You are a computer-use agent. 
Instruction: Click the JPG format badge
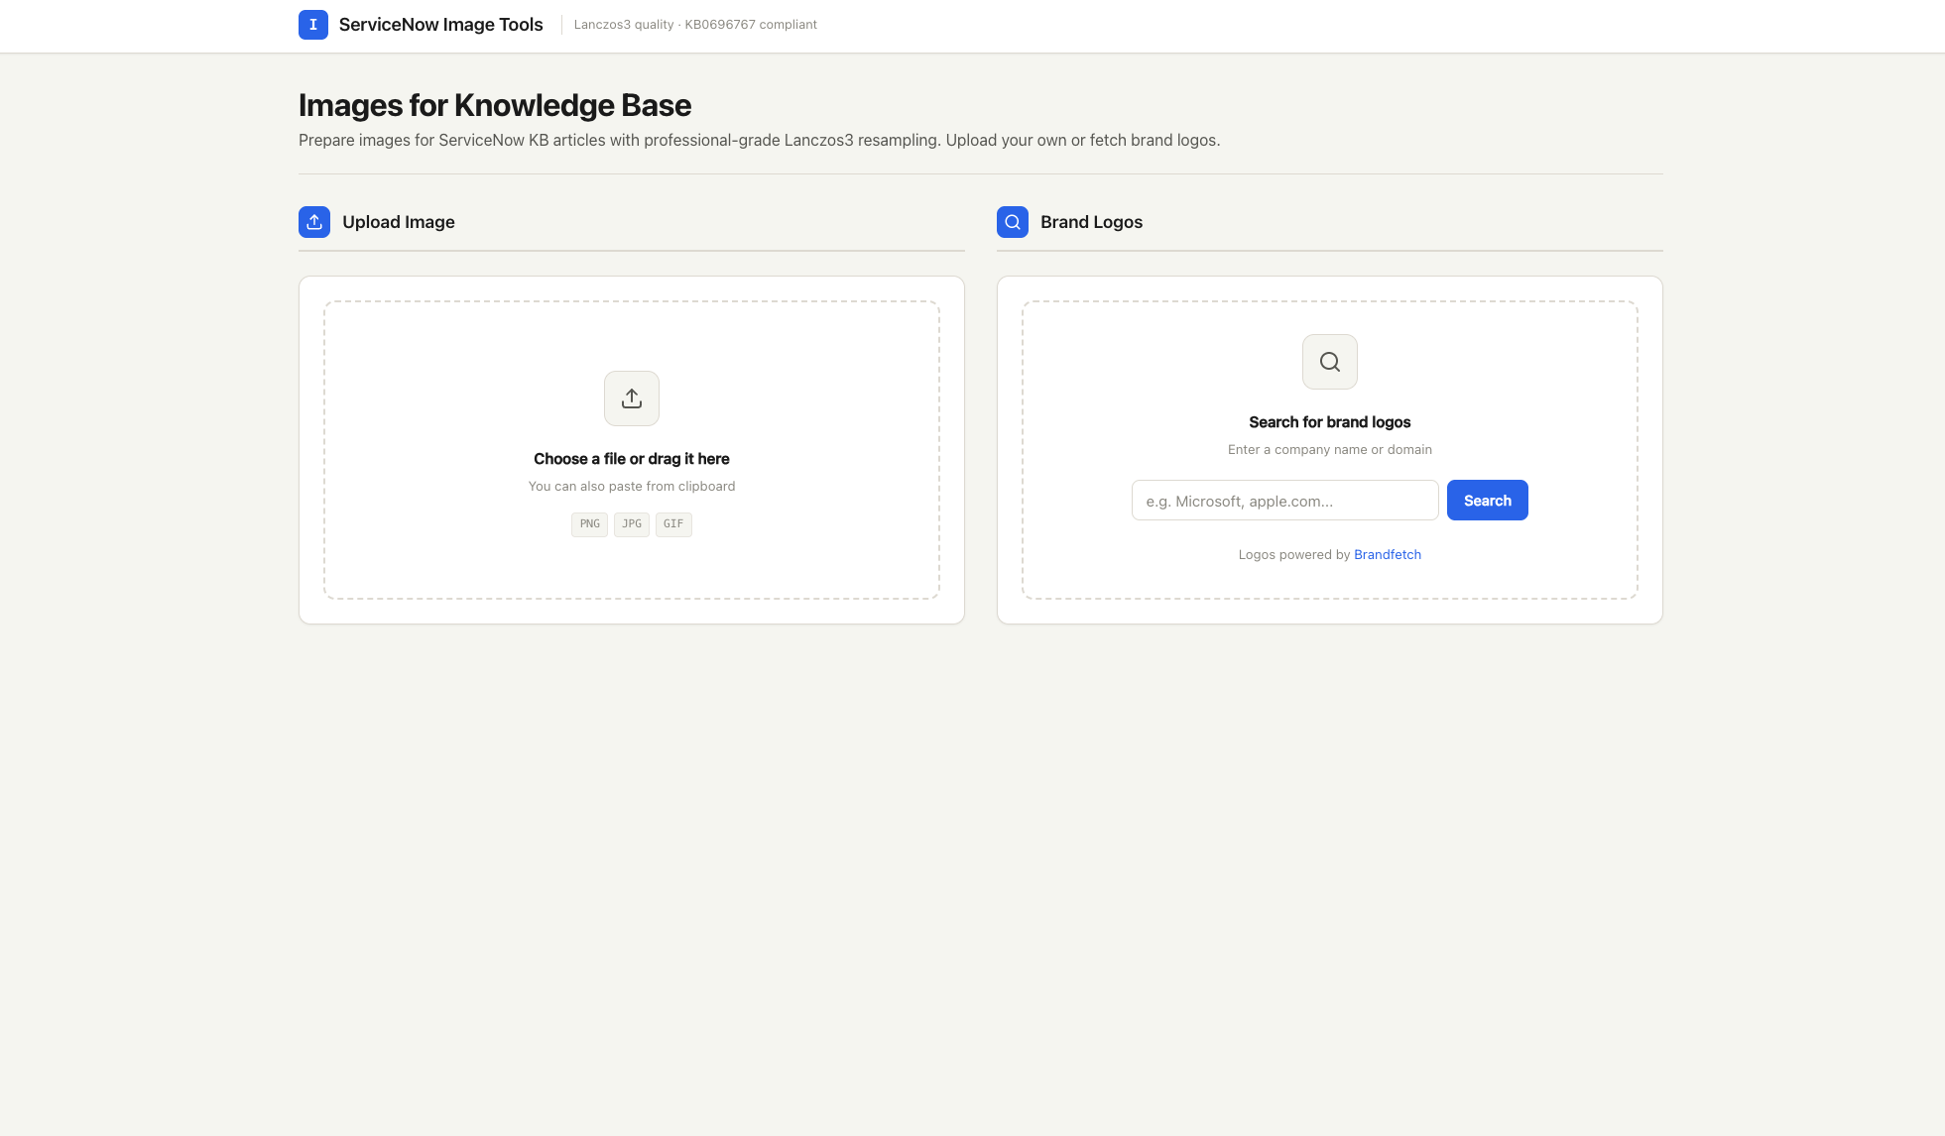click(x=632, y=524)
